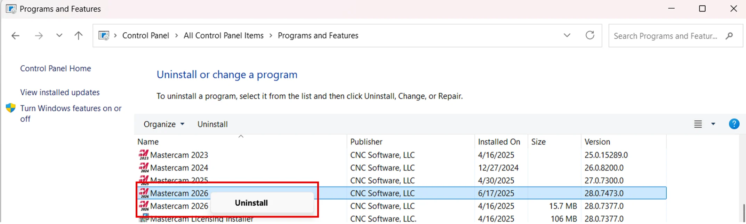Click icon of Mastercam 2026 version 28.0.7473.0
Viewport: 746px width, 224px height.
(144, 193)
